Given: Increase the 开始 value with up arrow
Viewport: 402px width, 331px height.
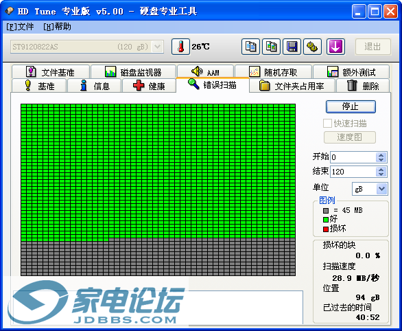Looking at the screenshot, I should pyautogui.click(x=381, y=155).
